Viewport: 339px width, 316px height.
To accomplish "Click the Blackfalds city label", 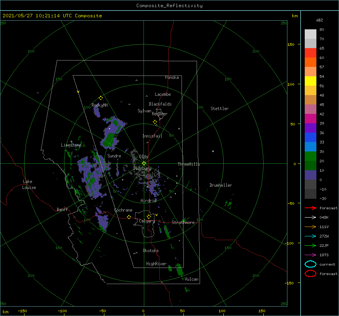I will pyautogui.click(x=160, y=104).
